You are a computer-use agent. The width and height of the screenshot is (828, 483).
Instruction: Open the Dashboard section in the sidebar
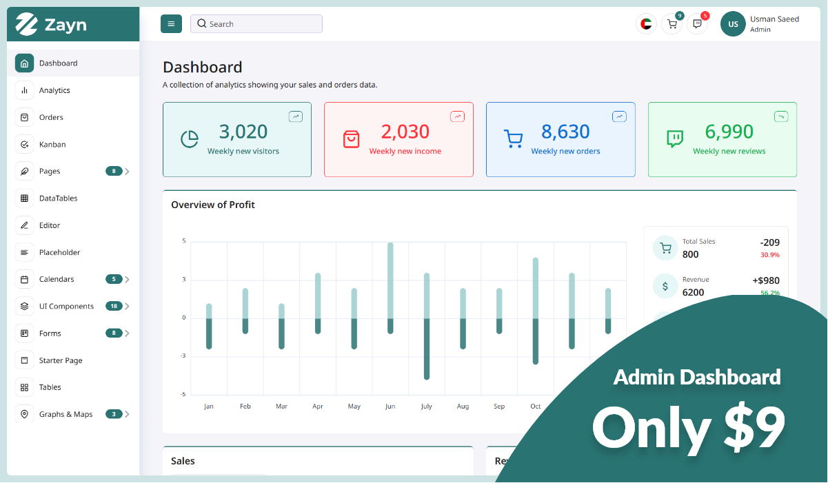point(58,63)
